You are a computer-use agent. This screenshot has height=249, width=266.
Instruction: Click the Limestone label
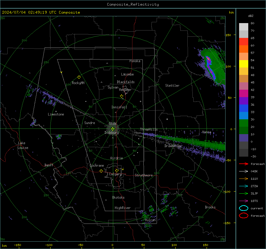[x=56, y=114]
